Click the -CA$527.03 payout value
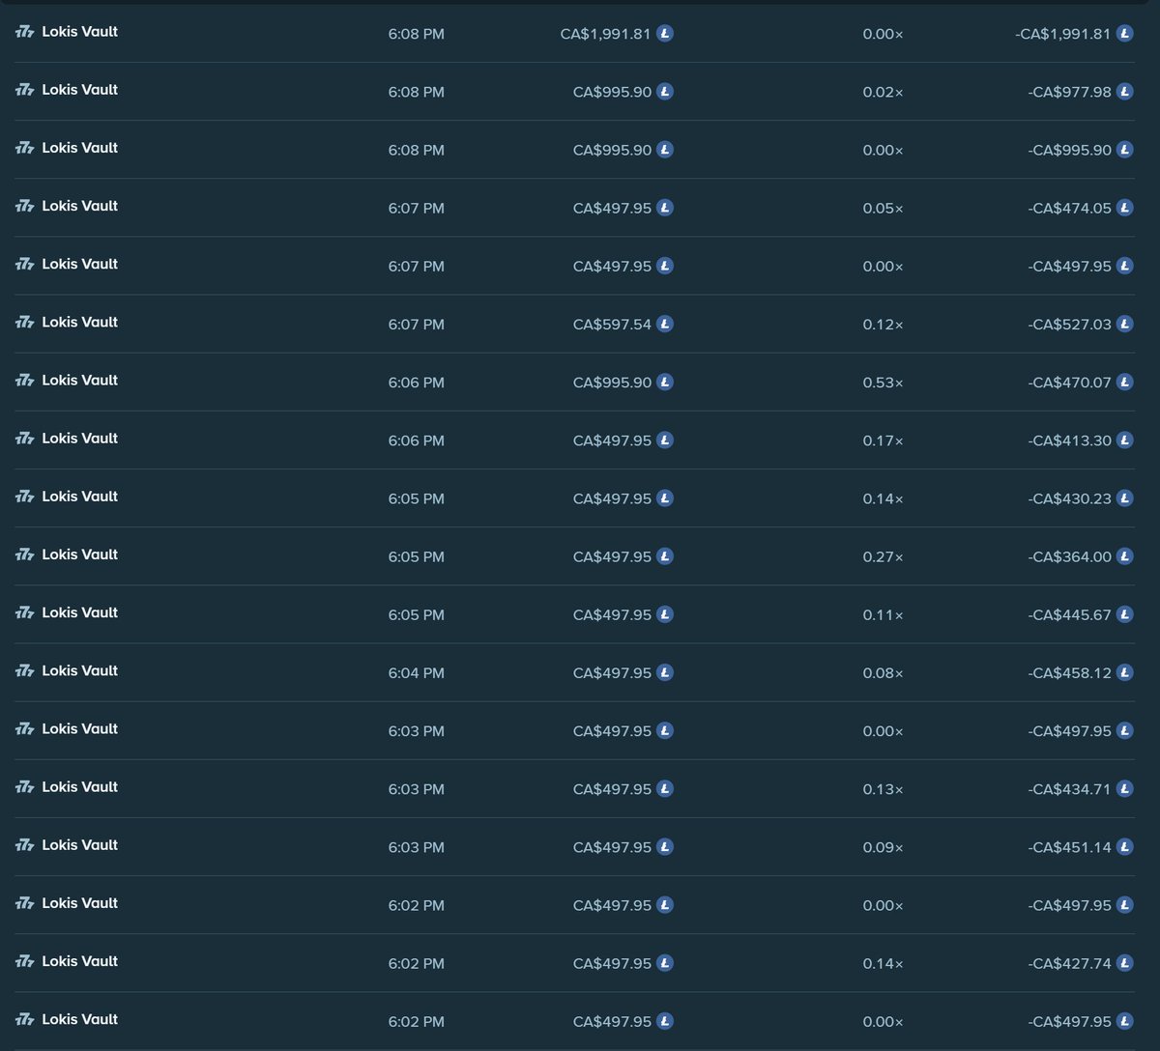 (1069, 325)
